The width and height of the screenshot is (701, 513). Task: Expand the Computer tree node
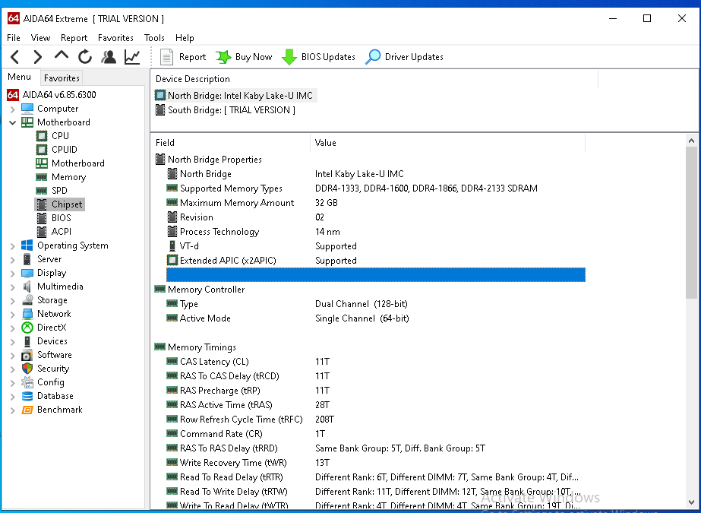pos(12,109)
